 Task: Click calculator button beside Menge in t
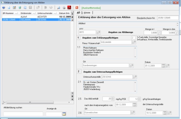pyautogui.click(x=159, y=33)
